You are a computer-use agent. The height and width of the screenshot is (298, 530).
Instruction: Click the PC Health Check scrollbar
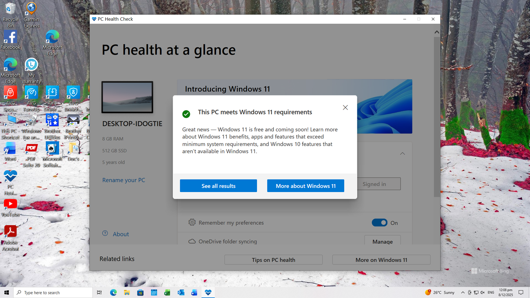pos(437,117)
